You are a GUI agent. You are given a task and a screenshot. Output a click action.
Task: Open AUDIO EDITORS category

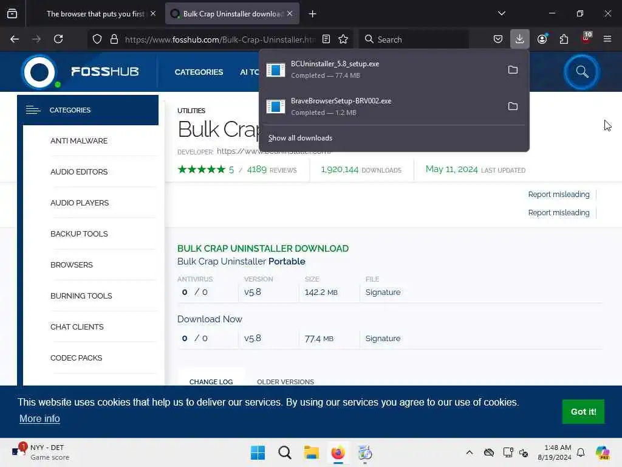(79, 172)
